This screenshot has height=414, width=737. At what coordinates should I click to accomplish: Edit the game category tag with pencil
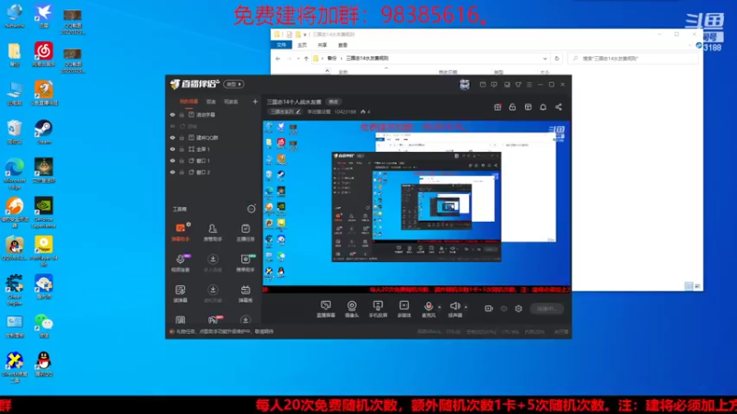coord(285,111)
